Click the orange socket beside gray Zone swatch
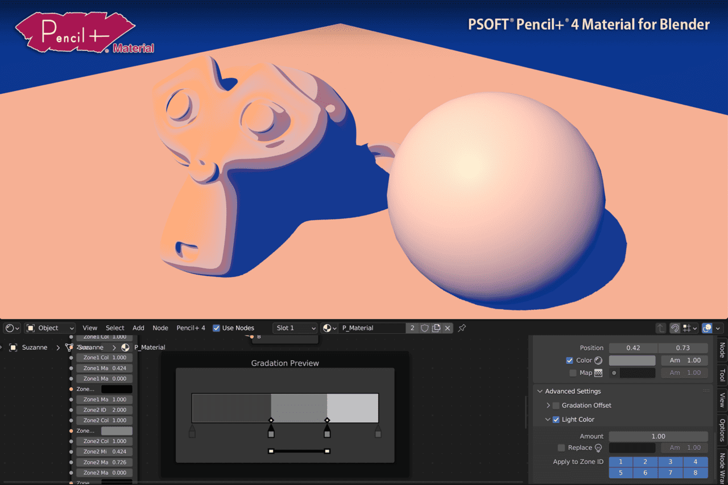 coord(71,431)
